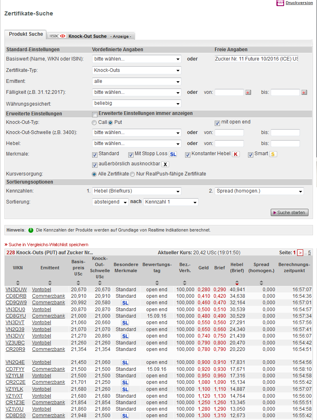Click the 'Suche starten' button
Screen dimensions: 317x420
click(289, 212)
